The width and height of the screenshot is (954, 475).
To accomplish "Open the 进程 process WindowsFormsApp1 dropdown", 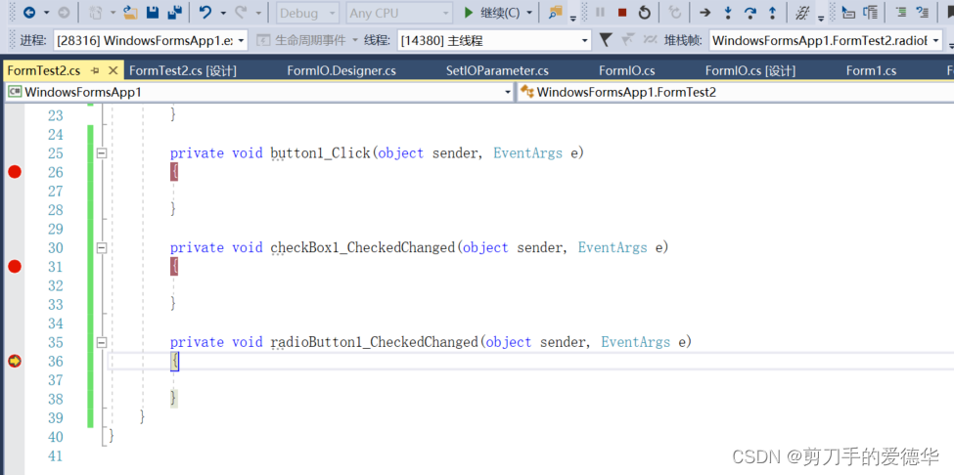I will (x=151, y=41).
